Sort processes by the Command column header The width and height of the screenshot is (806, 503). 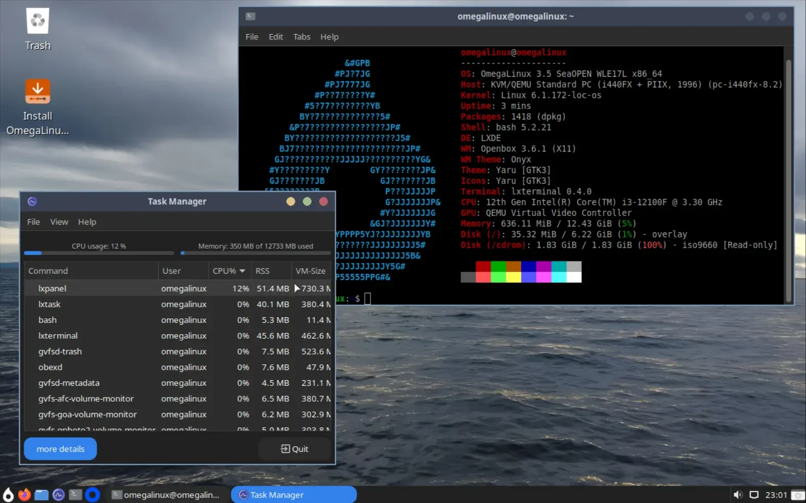91,271
